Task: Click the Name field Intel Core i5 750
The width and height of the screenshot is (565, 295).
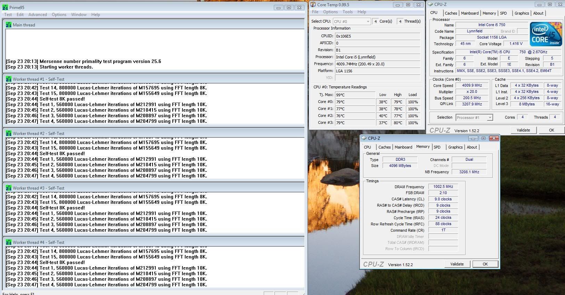Action: (492, 25)
